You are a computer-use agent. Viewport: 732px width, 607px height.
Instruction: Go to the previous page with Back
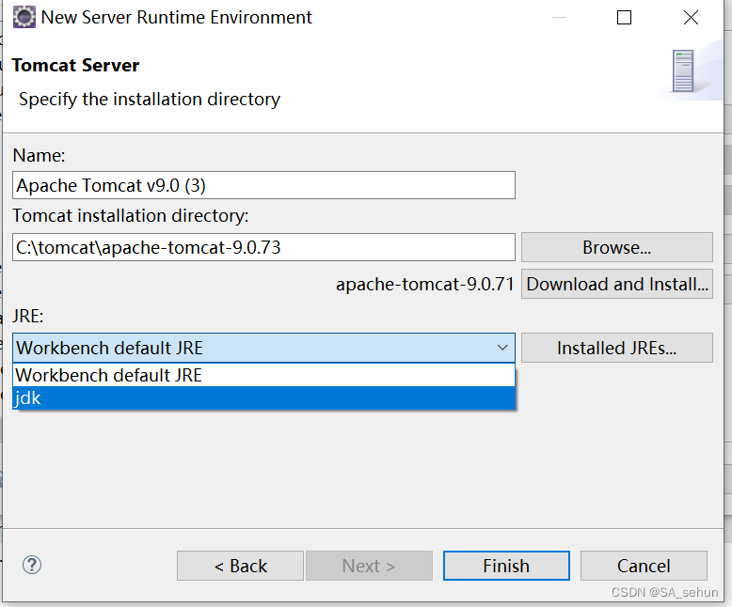pos(240,566)
